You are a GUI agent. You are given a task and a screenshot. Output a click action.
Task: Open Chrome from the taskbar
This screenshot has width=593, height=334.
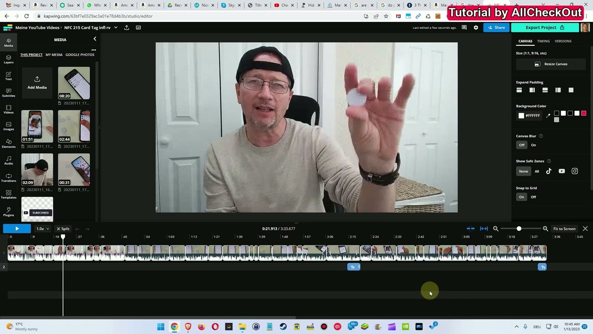point(174,327)
